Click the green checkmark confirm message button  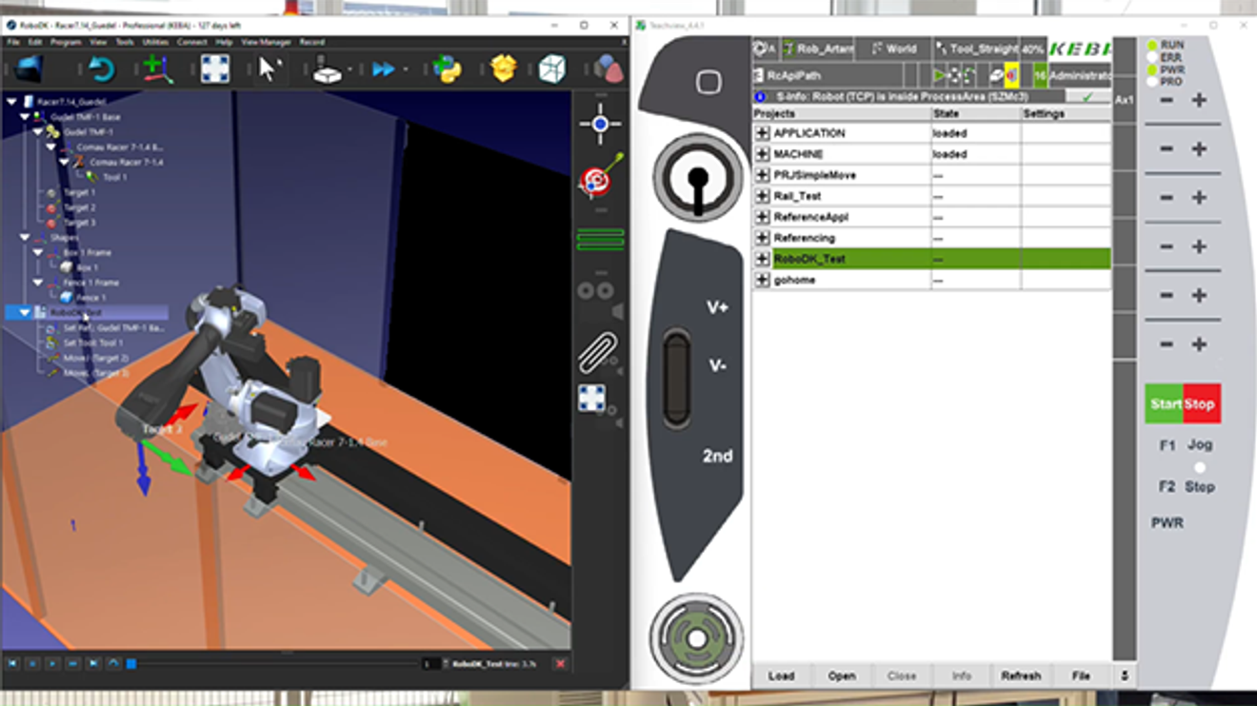point(1087,97)
